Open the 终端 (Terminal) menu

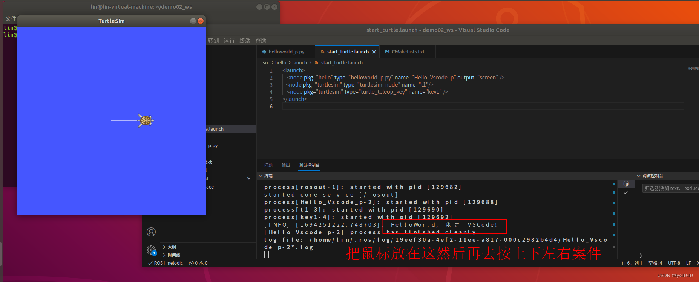[245, 40]
